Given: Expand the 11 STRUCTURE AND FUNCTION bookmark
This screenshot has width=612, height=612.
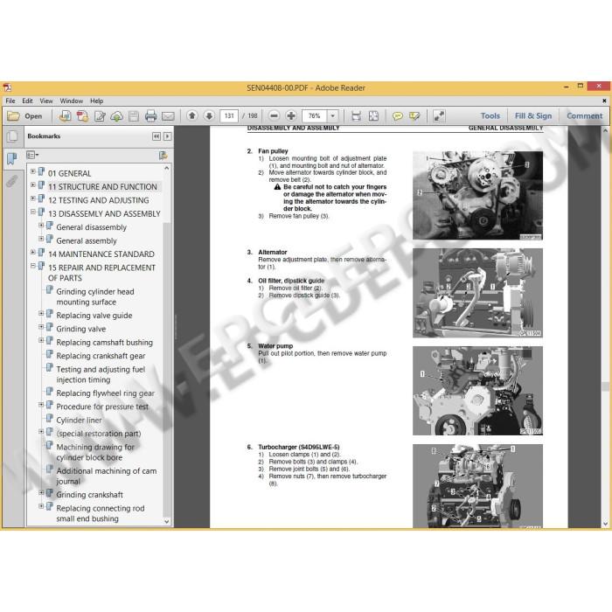Looking at the screenshot, I should click(x=33, y=185).
